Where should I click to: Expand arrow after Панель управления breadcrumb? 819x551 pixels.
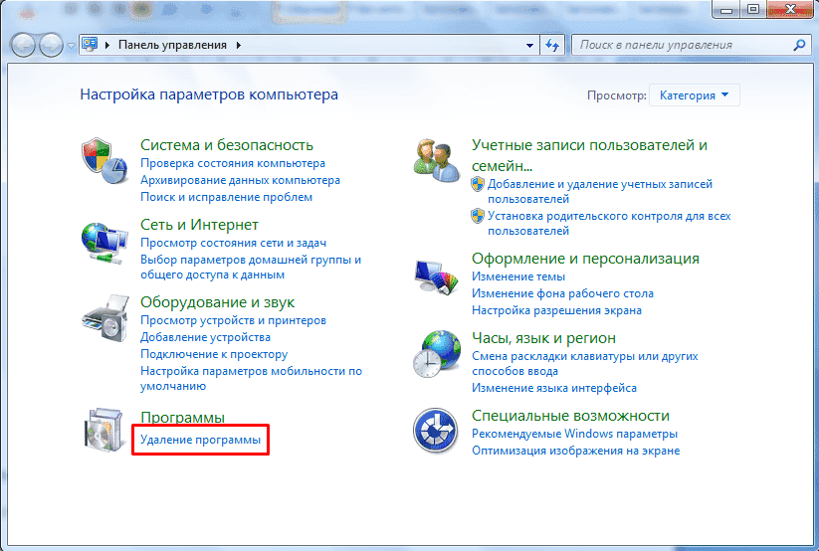click(x=239, y=45)
